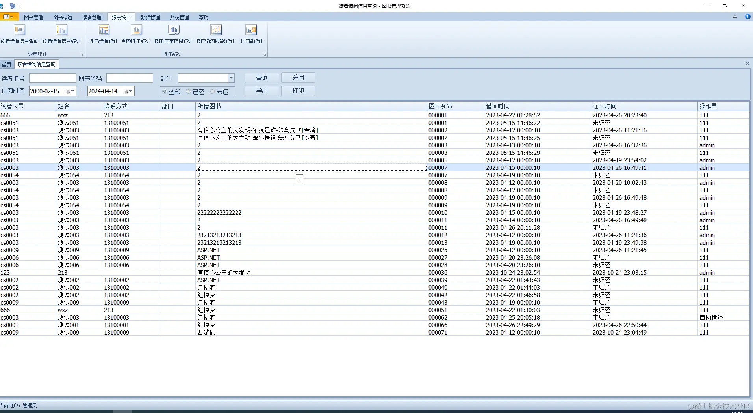Select barcode cell 000010
753x413 pixels.
pyautogui.click(x=455, y=212)
